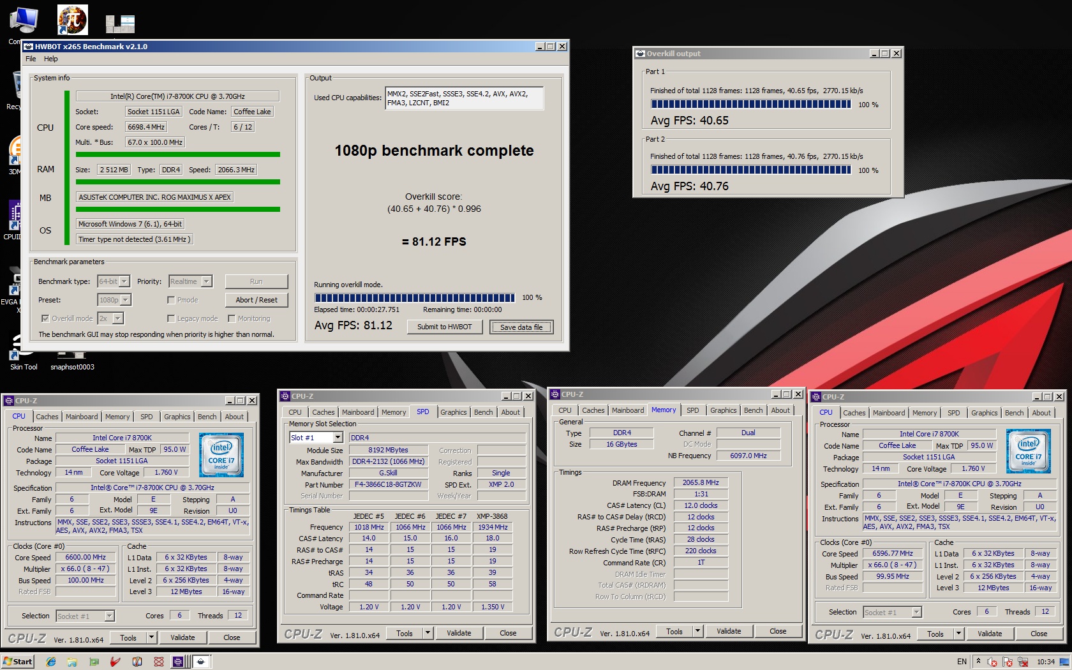Click the Used CPU capabilities text box
This screenshot has width=1072, height=670.
pos(464,98)
